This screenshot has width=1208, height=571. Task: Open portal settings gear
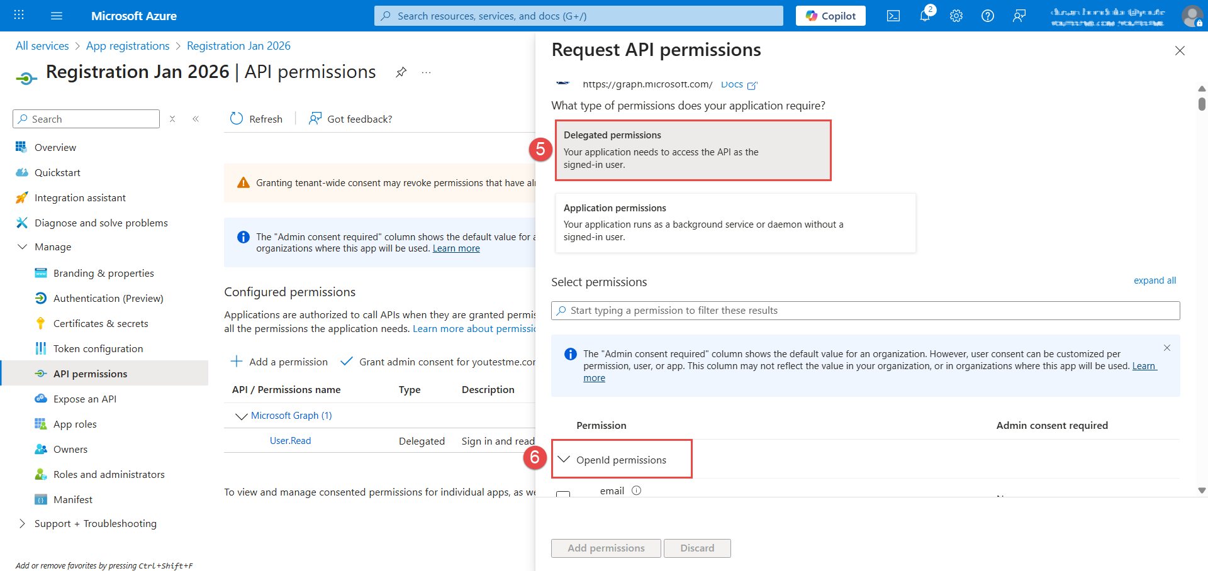tap(956, 16)
